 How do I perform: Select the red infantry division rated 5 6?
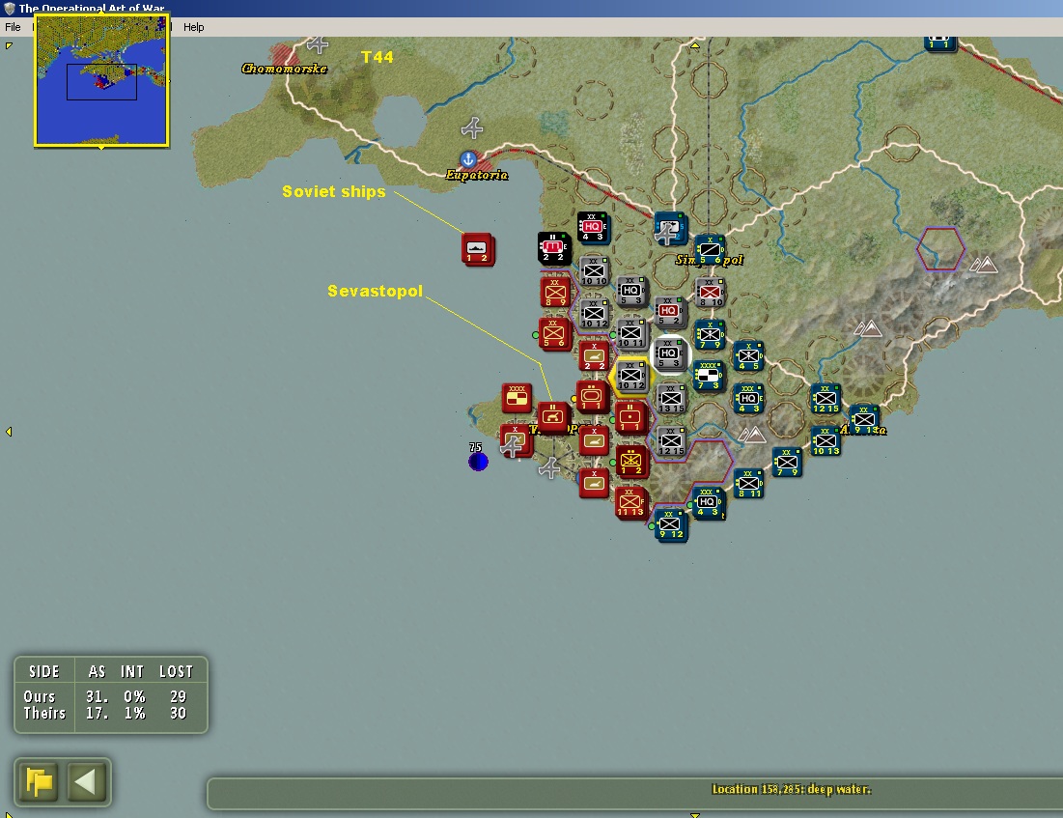554,333
